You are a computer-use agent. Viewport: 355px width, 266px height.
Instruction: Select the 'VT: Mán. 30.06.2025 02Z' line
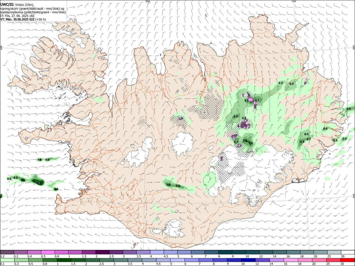[17, 19]
